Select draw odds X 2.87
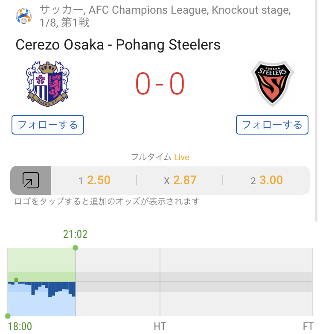 [180, 180]
